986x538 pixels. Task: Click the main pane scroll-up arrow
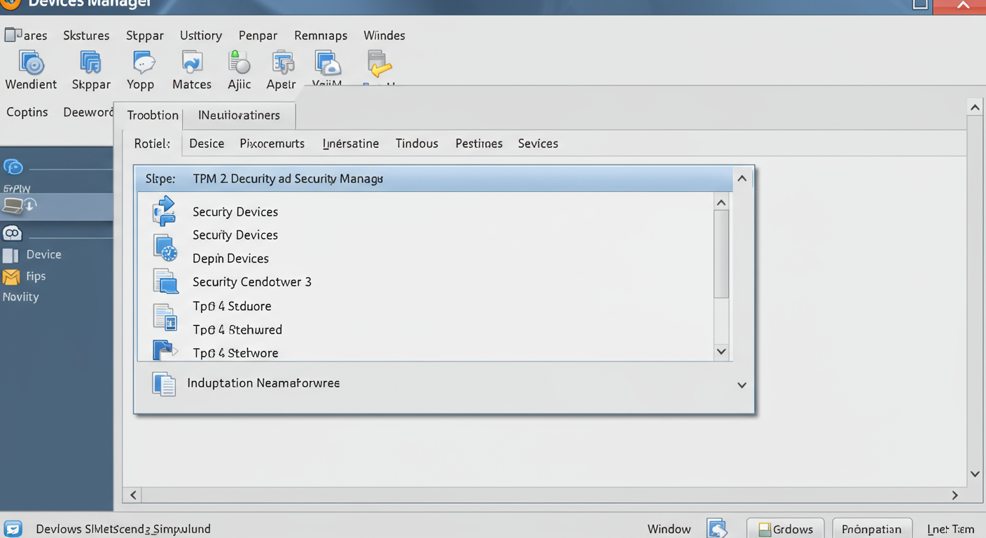975,107
